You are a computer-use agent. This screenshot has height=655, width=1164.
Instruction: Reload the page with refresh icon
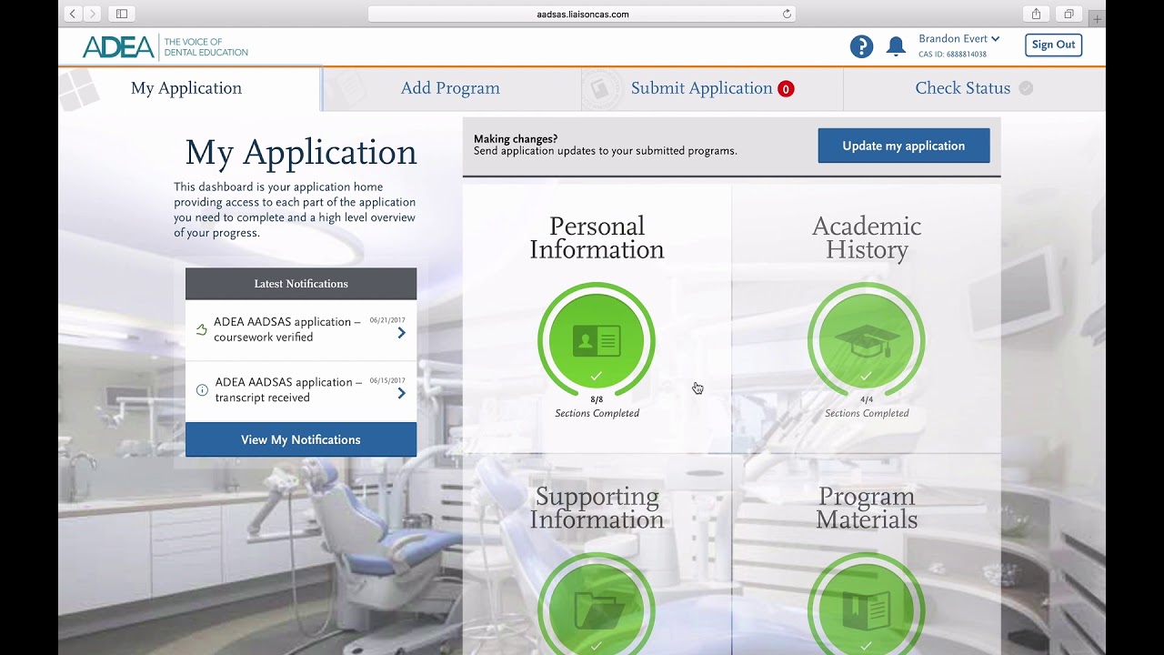tap(787, 14)
